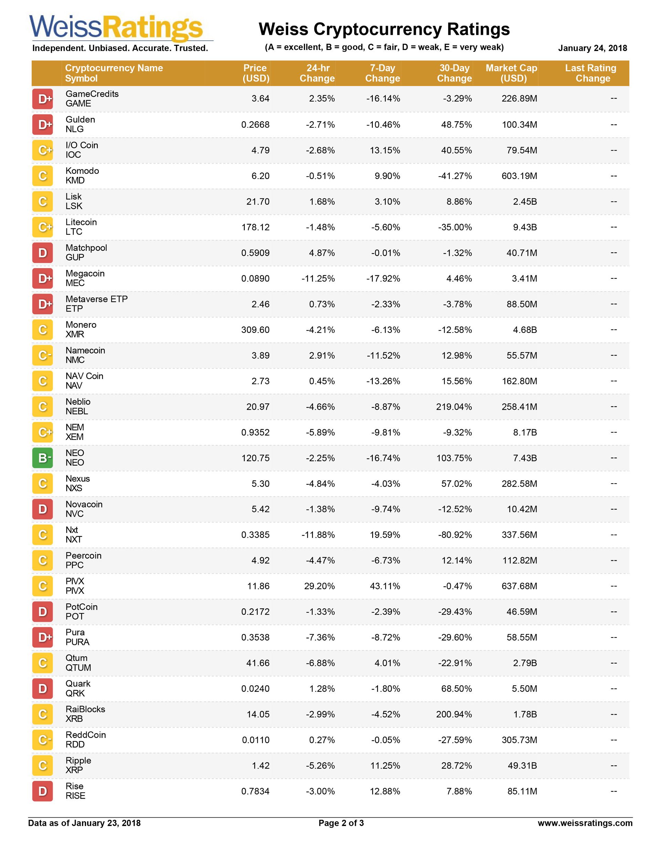Open the www.weissratings.com link in footer
Screen dimensions: 661x855
point(585,823)
